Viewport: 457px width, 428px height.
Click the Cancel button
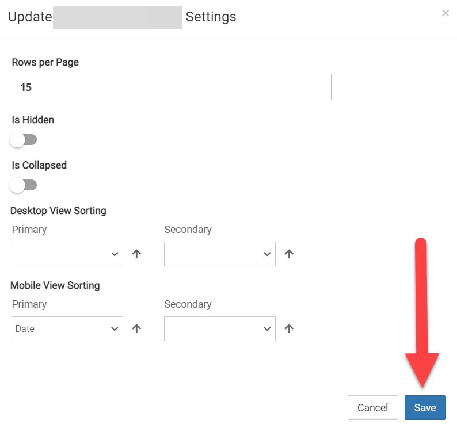(x=372, y=407)
